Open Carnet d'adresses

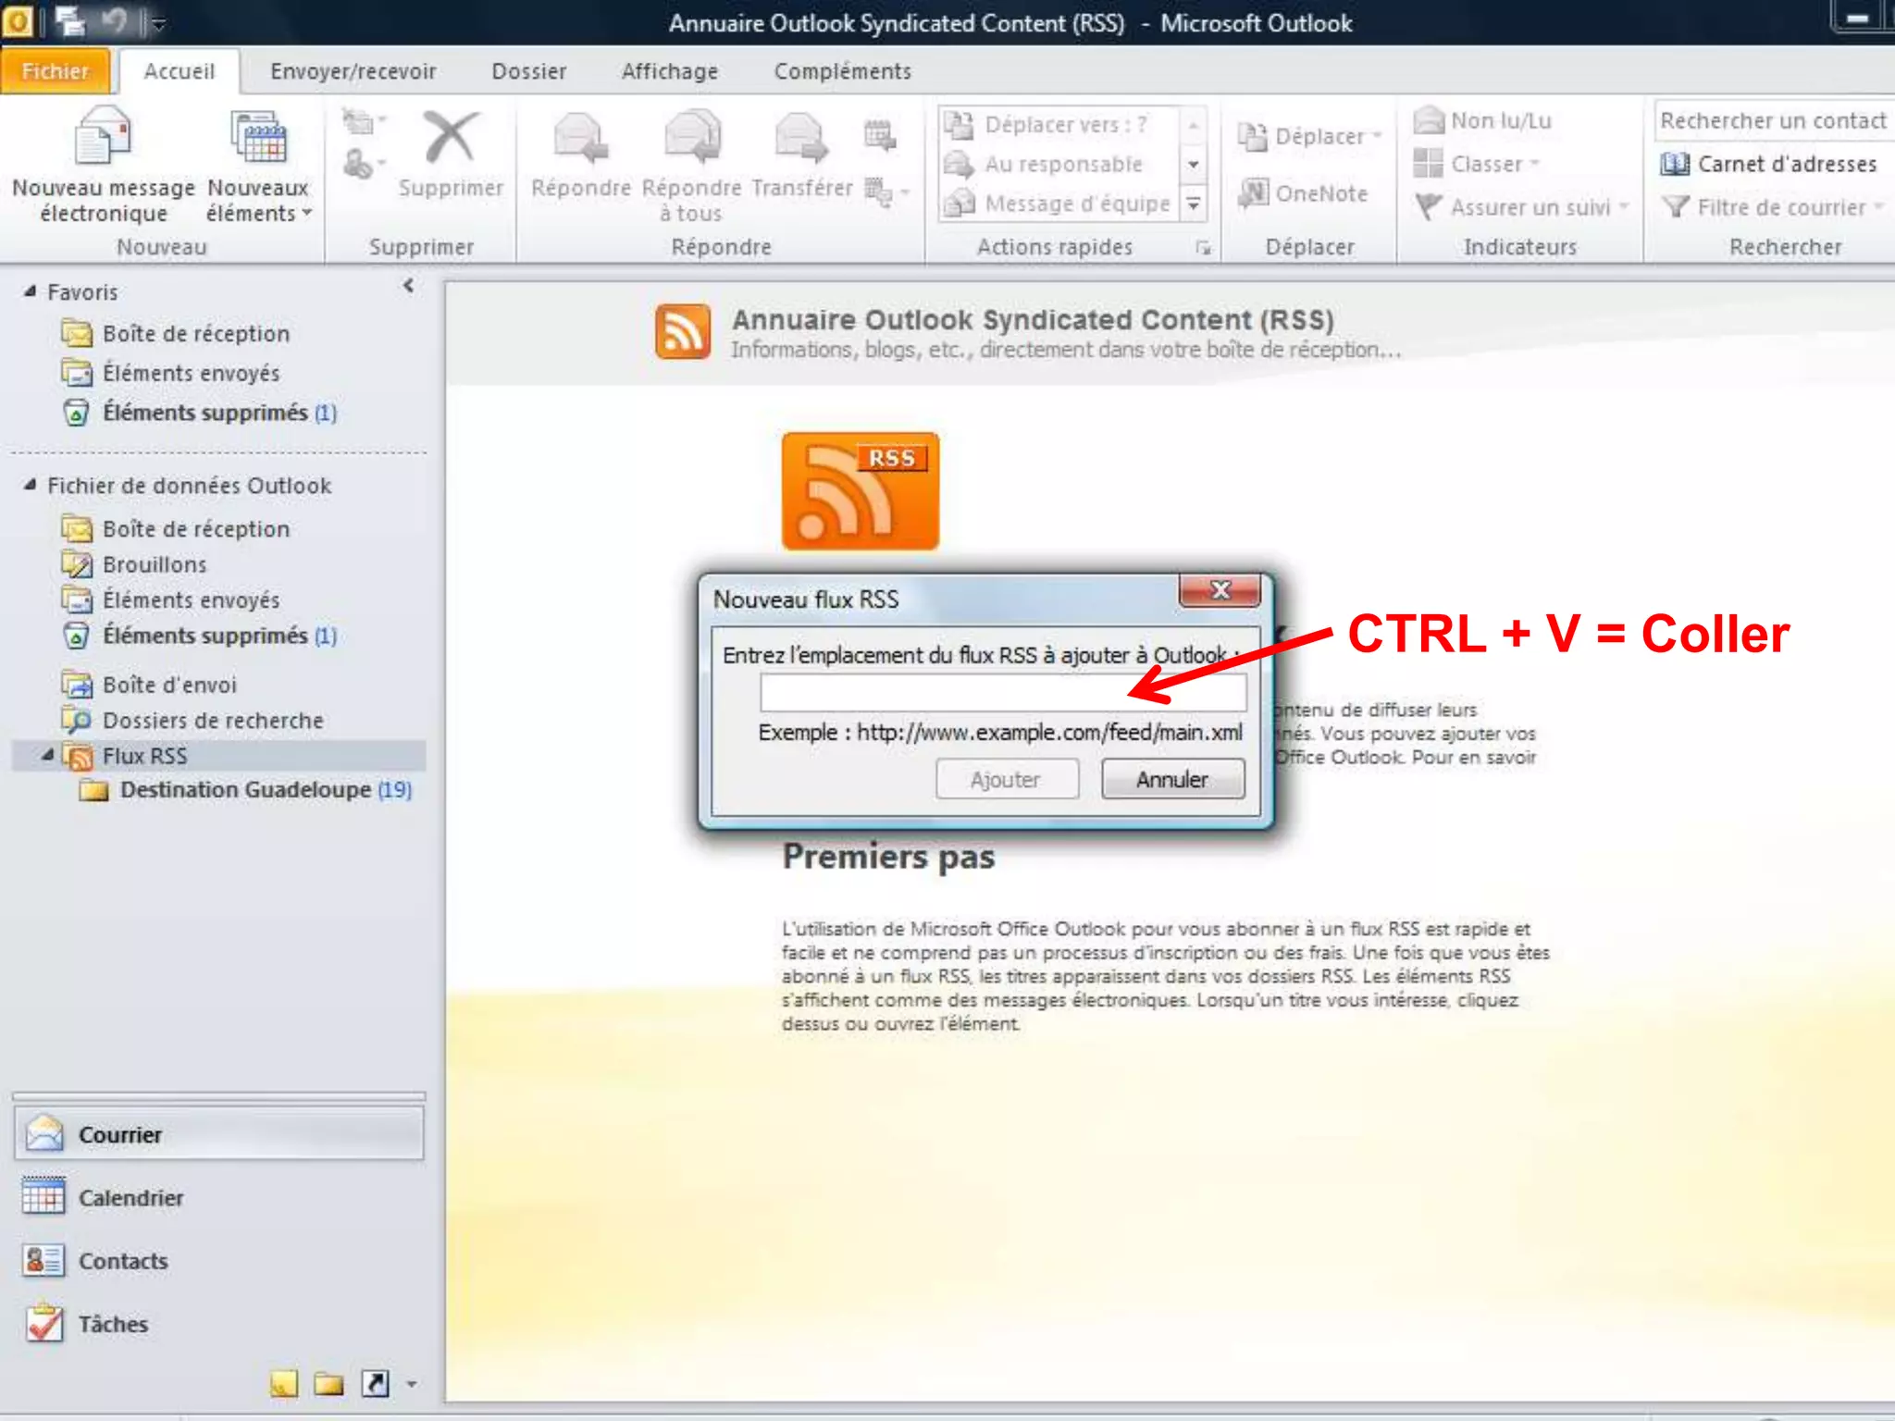click(x=1769, y=164)
